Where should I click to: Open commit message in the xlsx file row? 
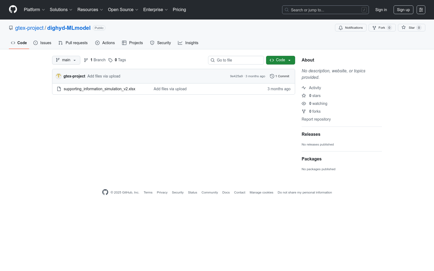[x=170, y=89]
